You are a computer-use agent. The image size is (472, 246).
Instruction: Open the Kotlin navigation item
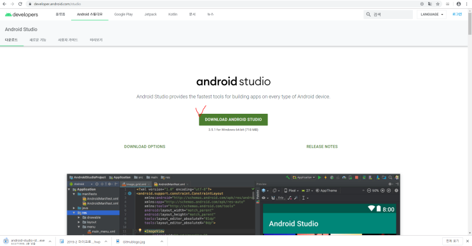[173, 14]
